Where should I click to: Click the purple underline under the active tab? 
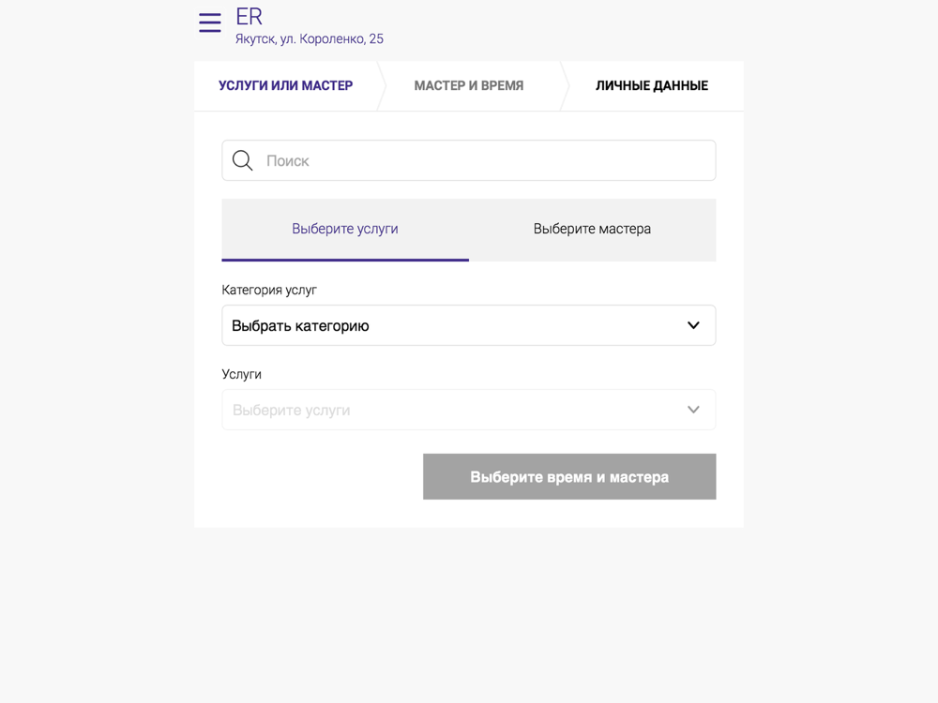click(x=345, y=260)
